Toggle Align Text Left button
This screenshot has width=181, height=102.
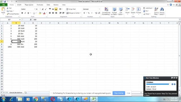coord(50,13)
